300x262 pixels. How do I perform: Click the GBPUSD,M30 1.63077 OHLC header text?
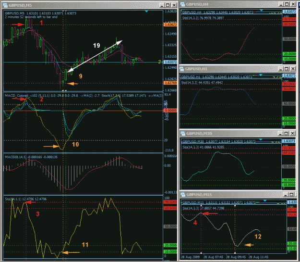[219, 141]
